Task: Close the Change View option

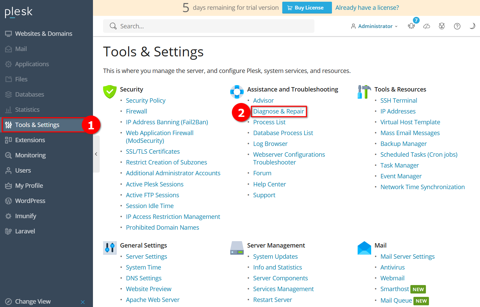Action: coord(83,302)
